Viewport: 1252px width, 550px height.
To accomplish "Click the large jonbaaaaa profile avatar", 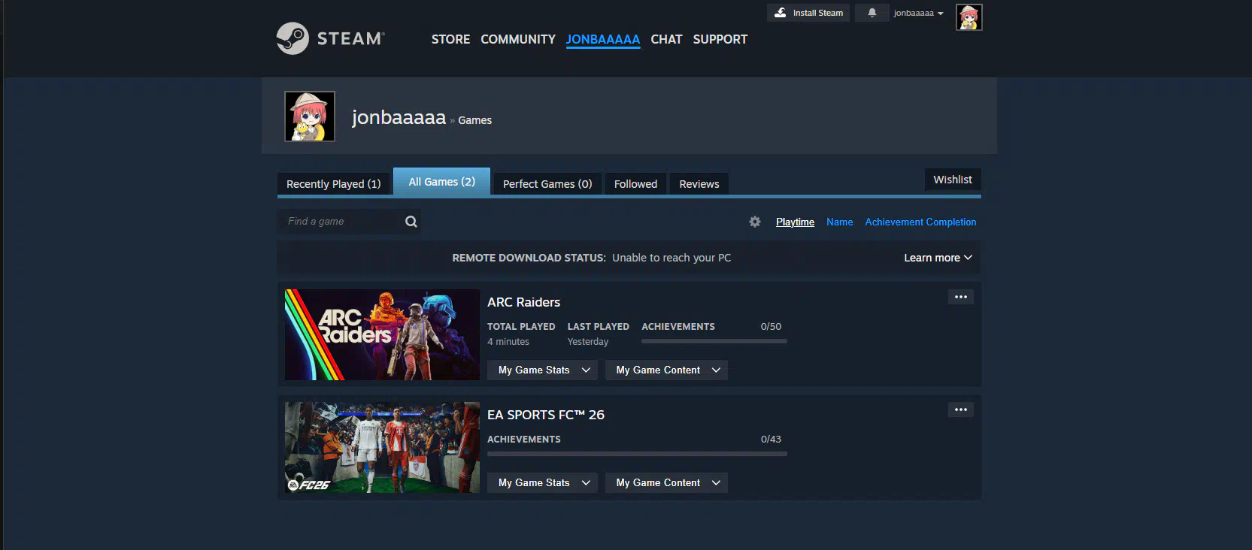I will (x=310, y=116).
